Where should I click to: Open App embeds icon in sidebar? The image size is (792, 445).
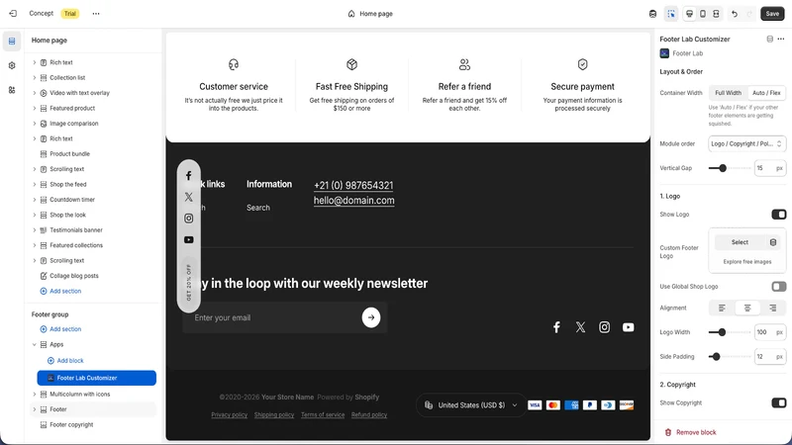(12, 90)
